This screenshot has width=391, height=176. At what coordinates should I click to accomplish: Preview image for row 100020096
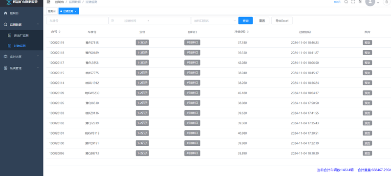pos(367,154)
